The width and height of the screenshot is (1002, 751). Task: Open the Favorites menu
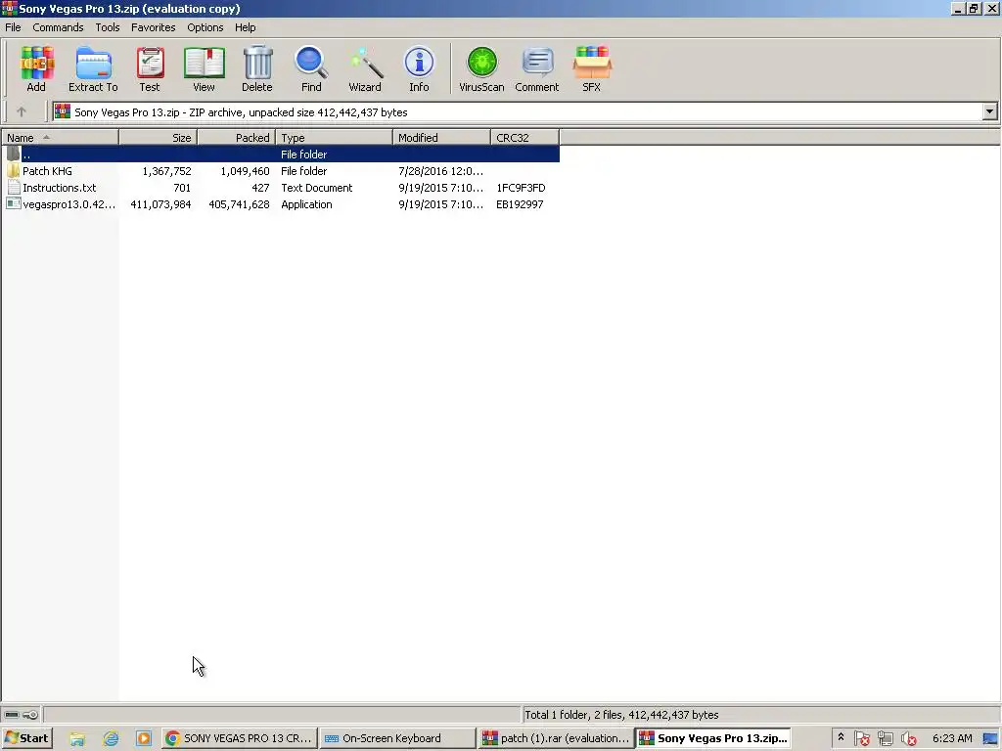pyautogui.click(x=153, y=27)
